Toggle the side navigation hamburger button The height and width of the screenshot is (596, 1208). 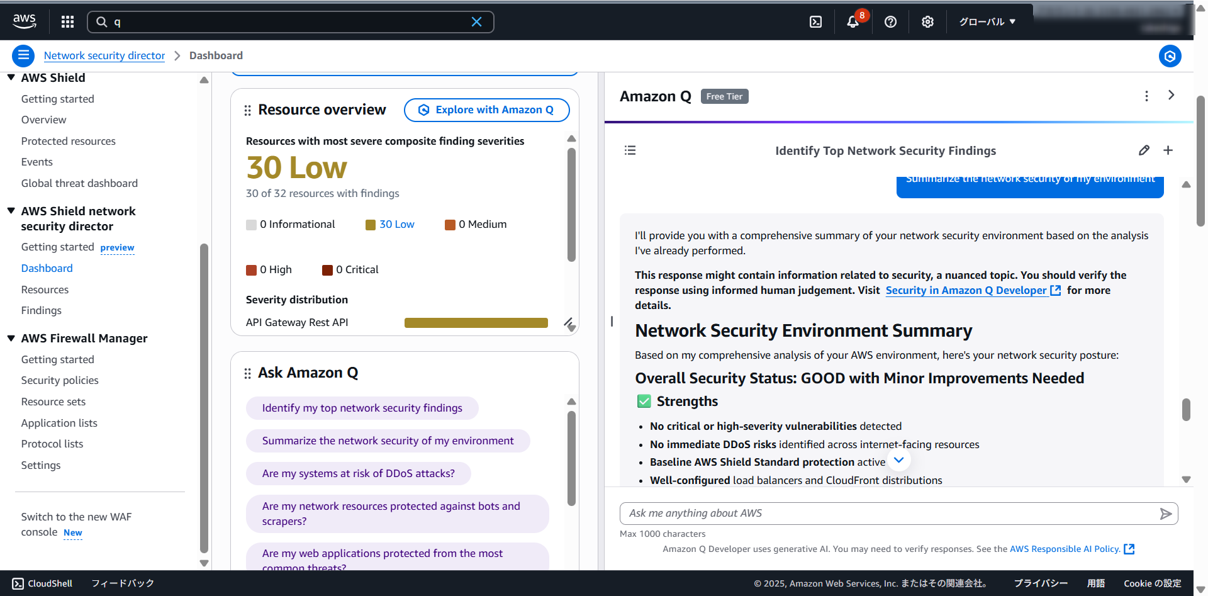point(23,56)
